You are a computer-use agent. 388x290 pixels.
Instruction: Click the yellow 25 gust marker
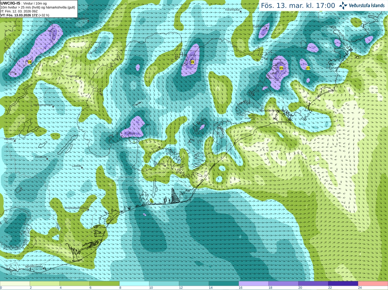[x=281, y=68]
